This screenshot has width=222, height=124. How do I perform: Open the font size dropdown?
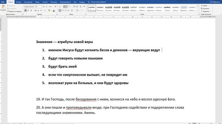pyautogui.click(x=42, y=7)
